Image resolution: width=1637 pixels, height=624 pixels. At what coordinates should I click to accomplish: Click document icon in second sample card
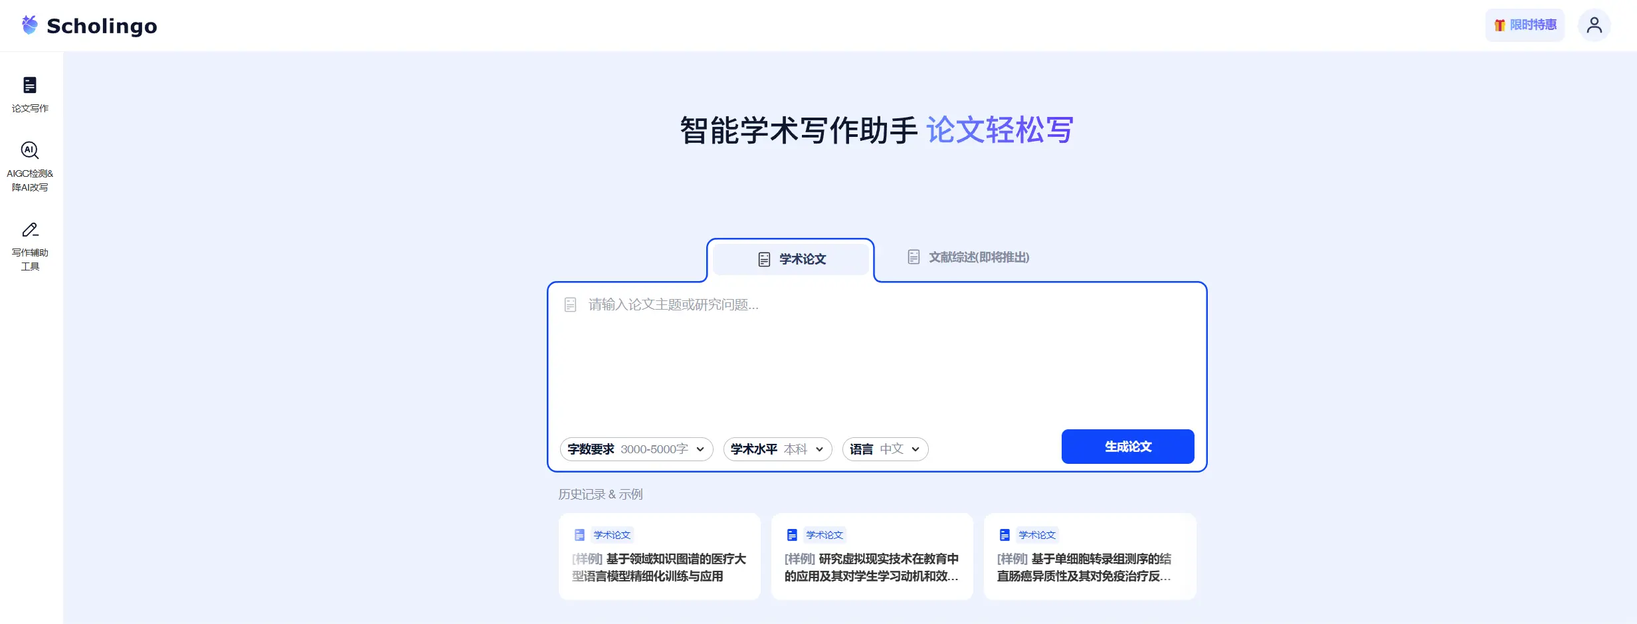point(792,535)
